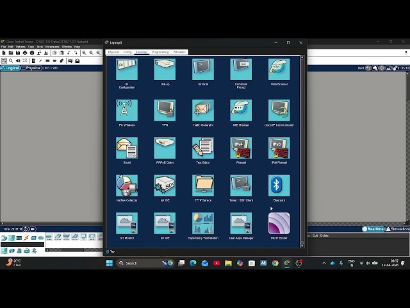Screen dimensions: 410x308
Task: Click the Undo toolbar icon
Action: tap(69, 53)
